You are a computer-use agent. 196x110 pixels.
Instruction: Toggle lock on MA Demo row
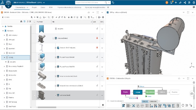97,28
